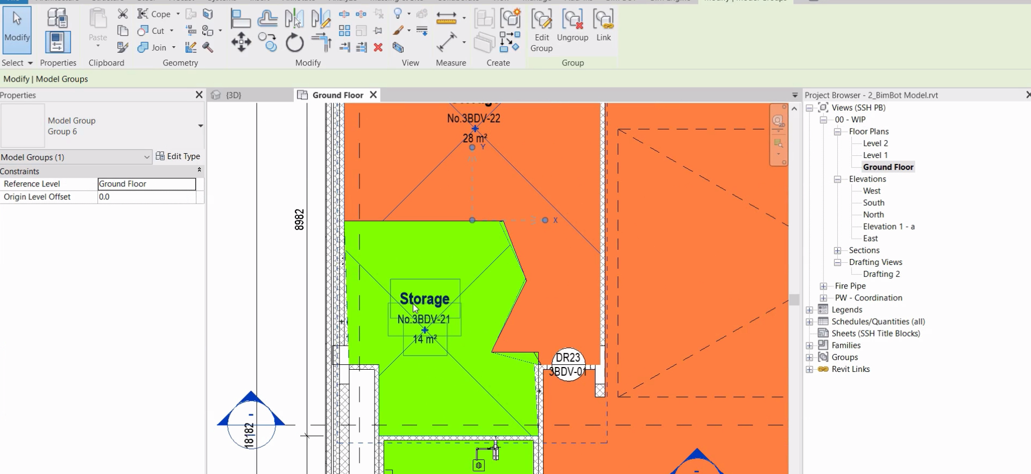This screenshot has width=1031, height=474.
Task: Click the Cut to Clipboard scissors icon
Action: click(x=123, y=14)
